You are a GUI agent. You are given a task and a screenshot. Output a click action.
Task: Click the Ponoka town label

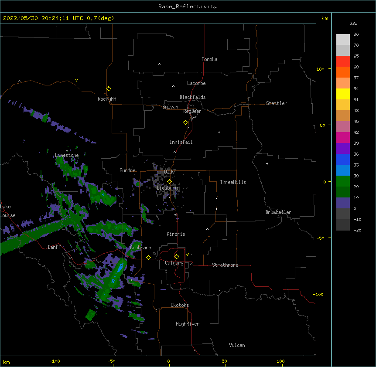pos(209,59)
